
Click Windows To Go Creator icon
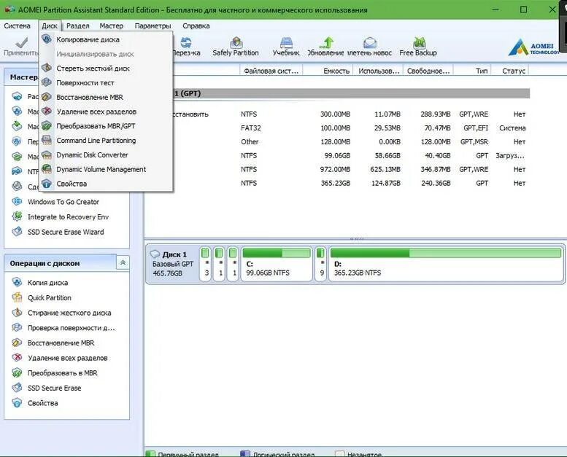pyautogui.click(x=17, y=202)
